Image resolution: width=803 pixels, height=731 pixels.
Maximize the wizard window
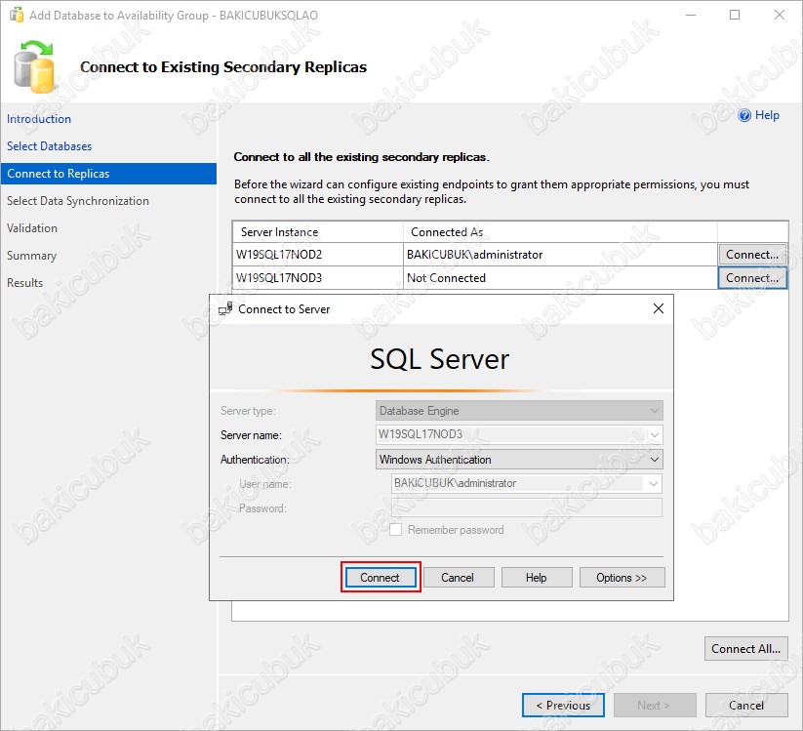(735, 15)
